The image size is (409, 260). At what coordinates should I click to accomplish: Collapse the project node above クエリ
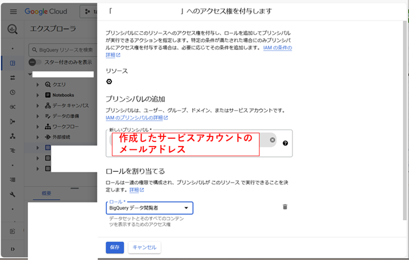30,74
